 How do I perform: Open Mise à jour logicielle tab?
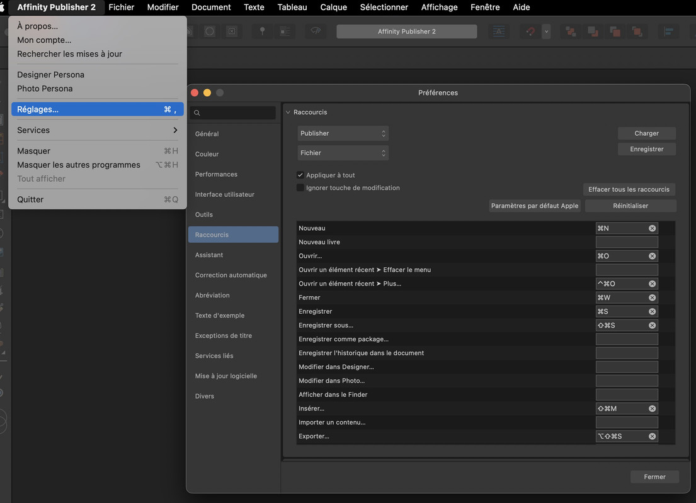point(233,376)
